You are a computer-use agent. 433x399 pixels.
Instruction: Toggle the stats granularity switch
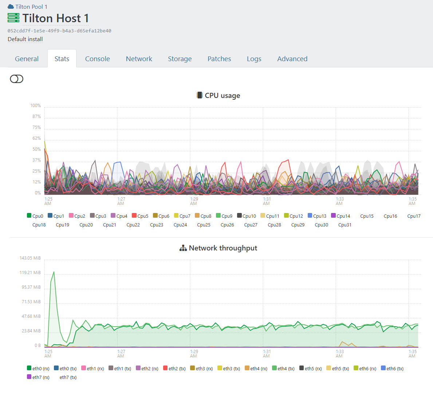(16, 79)
